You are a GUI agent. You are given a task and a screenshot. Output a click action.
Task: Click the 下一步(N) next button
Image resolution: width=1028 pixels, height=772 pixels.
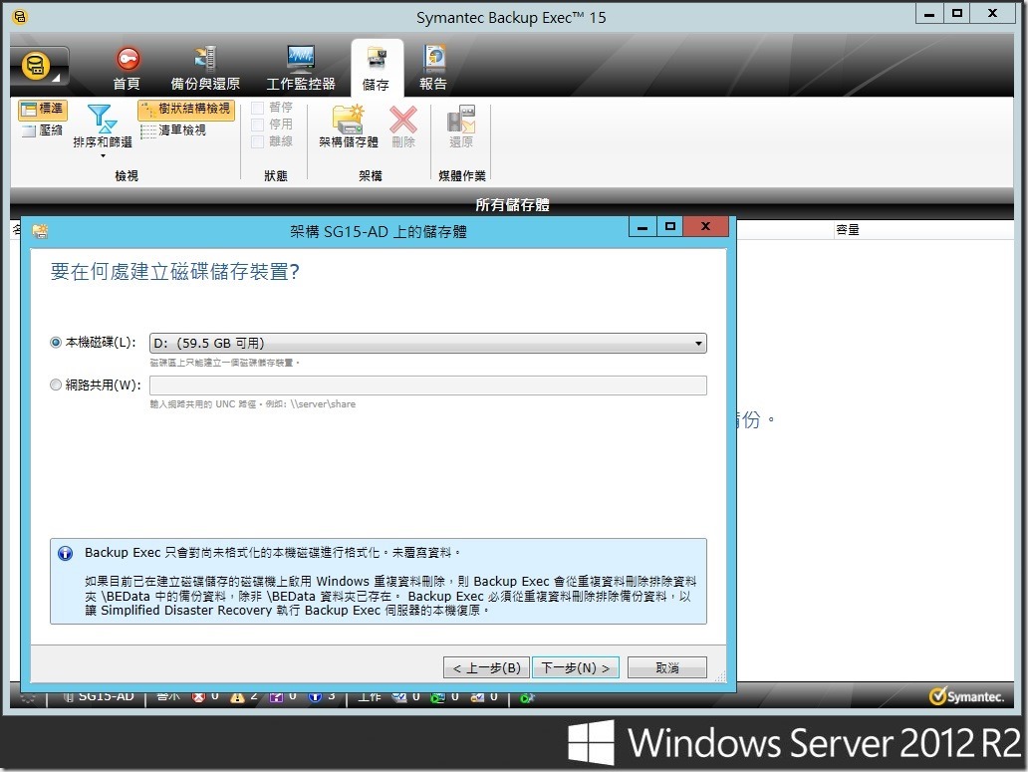tap(576, 667)
